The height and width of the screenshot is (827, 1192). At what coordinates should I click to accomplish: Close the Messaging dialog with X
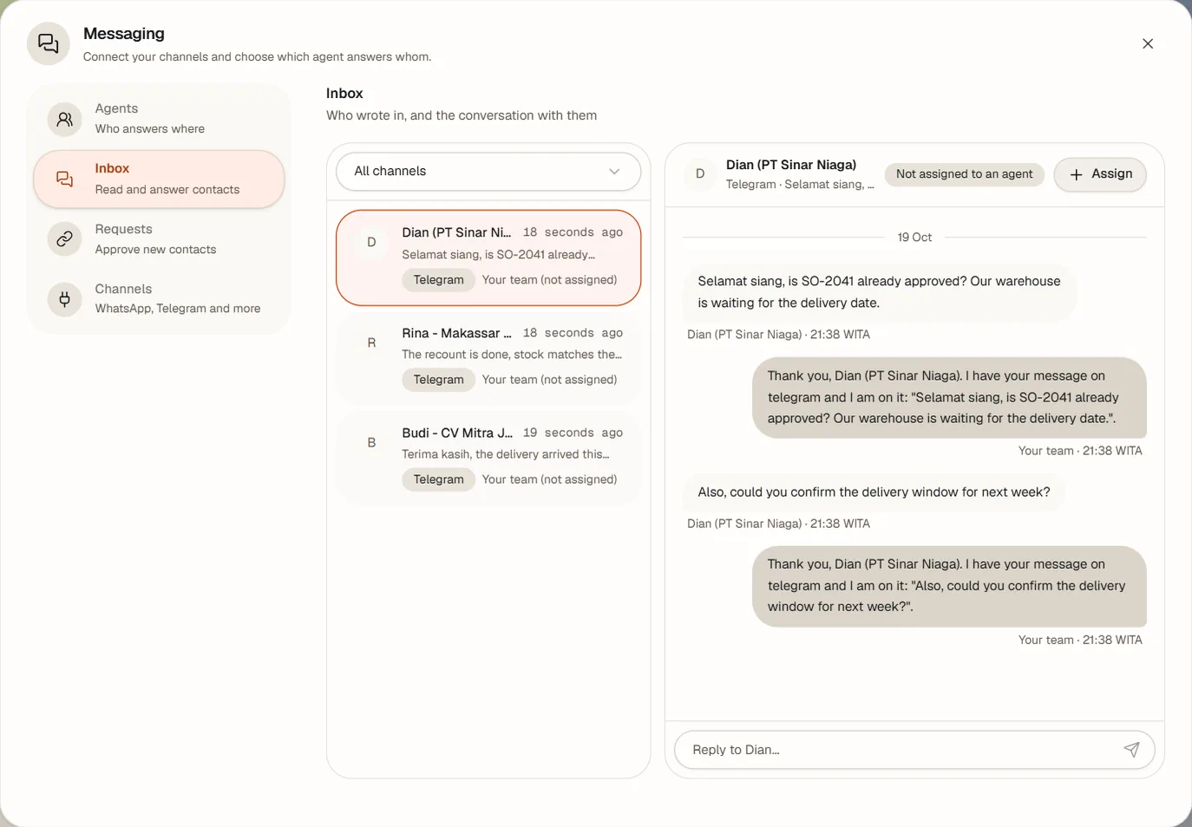(1148, 43)
